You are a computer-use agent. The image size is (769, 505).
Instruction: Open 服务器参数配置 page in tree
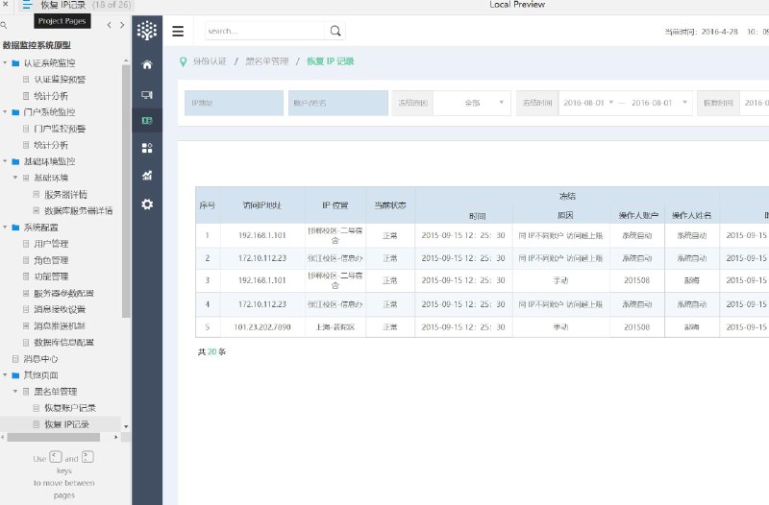click(x=63, y=293)
